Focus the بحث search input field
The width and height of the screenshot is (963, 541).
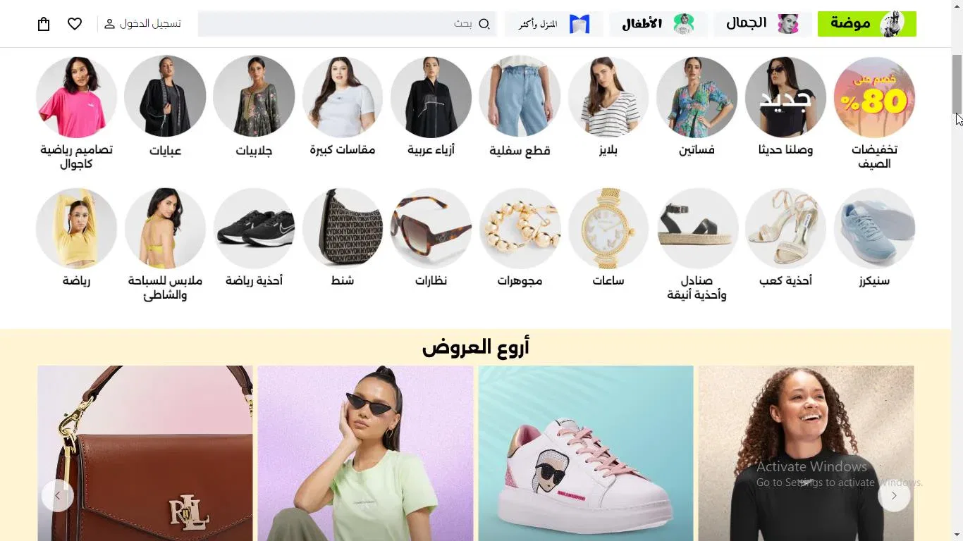tap(347, 24)
